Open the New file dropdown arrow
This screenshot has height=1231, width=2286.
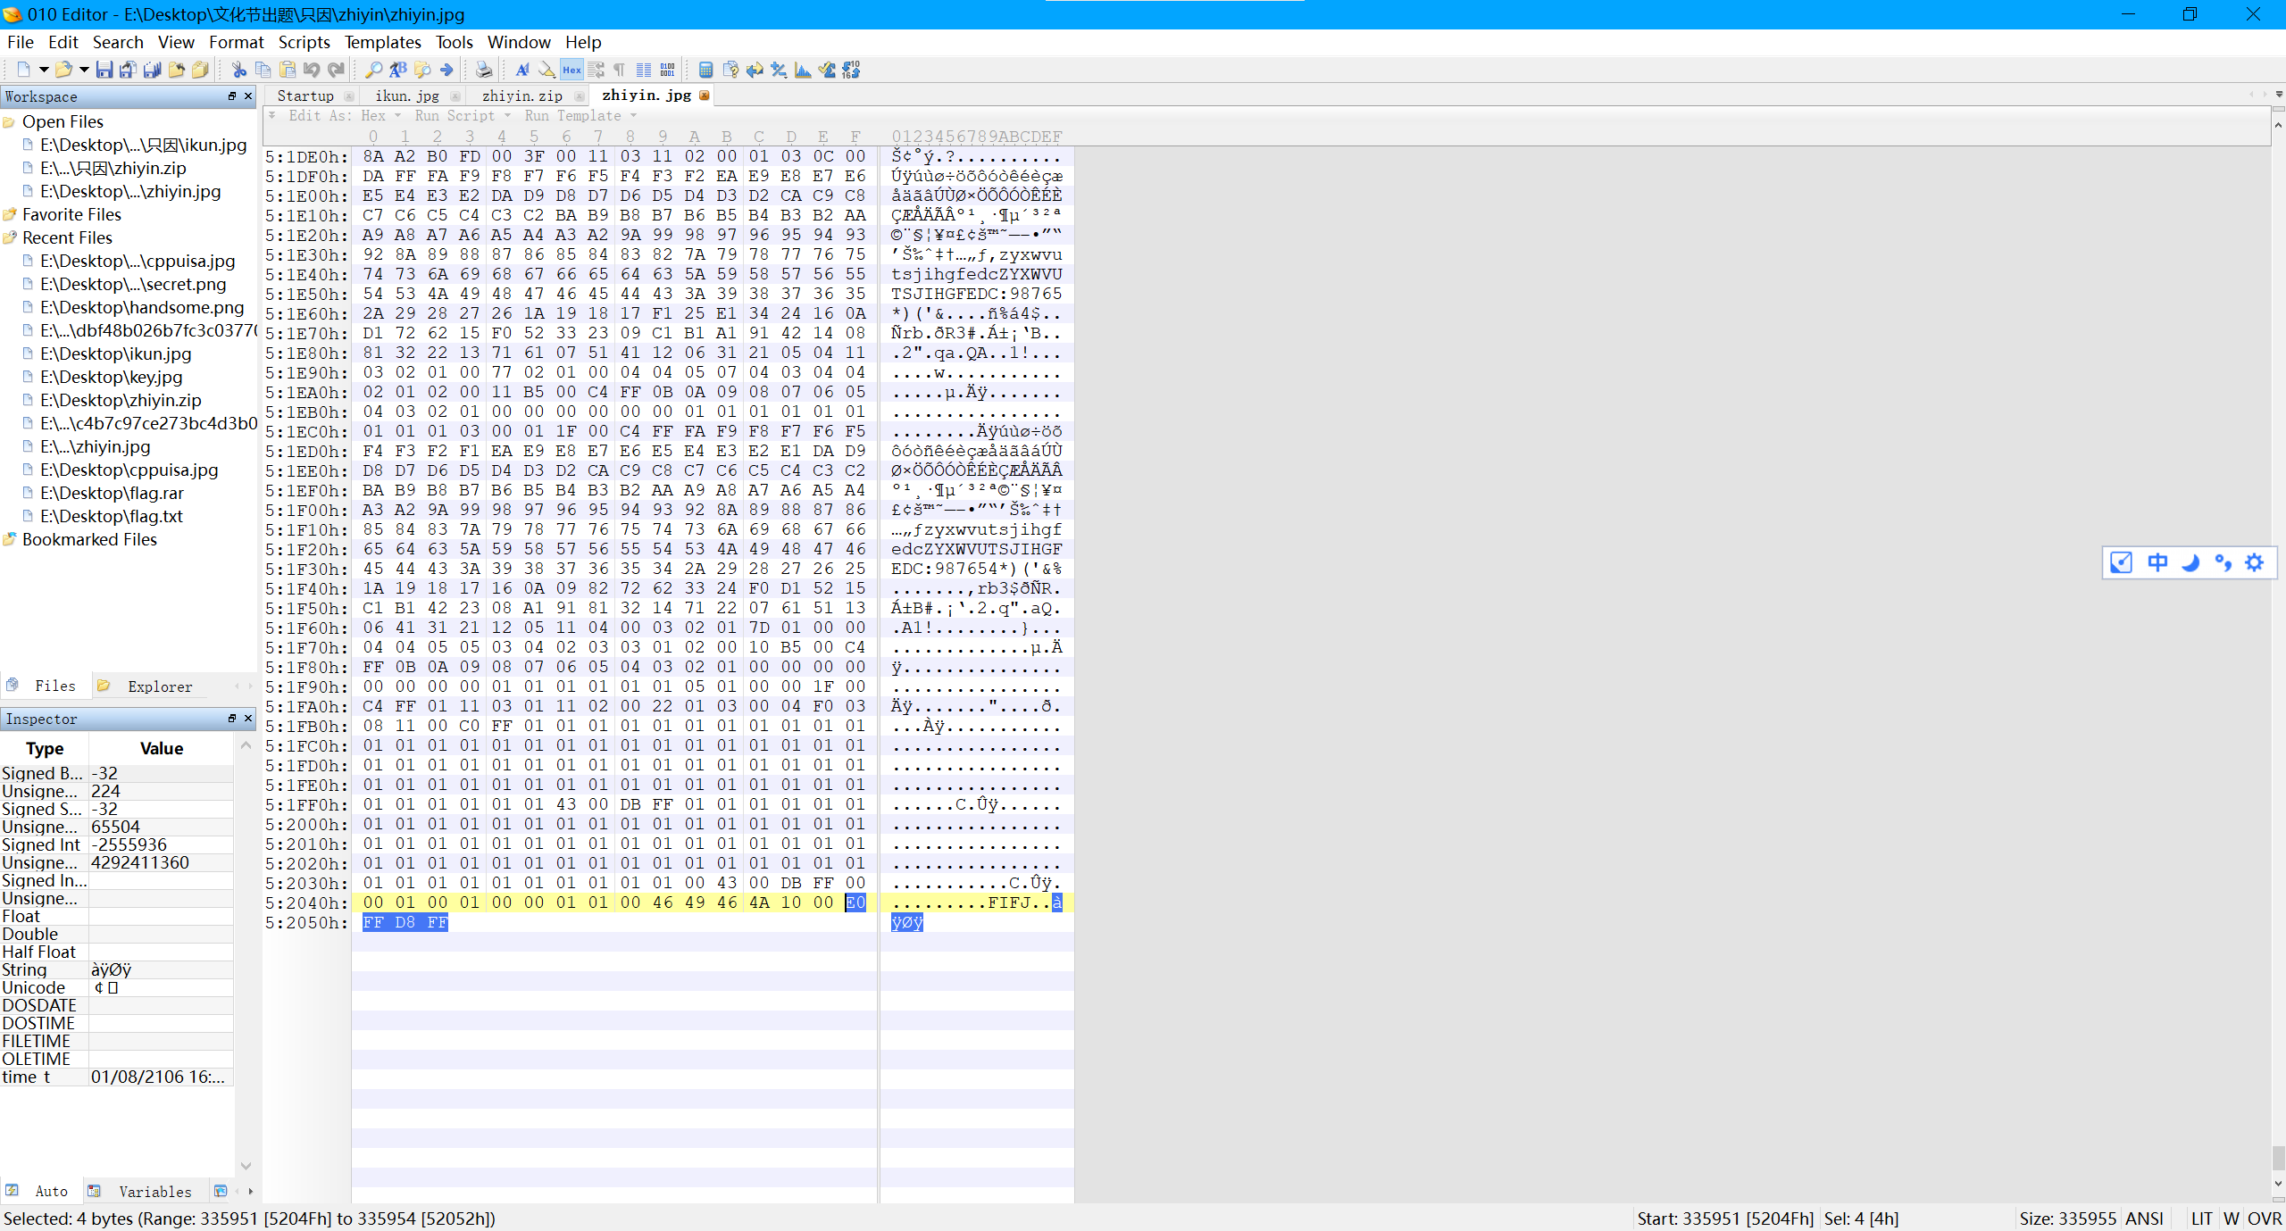(43, 70)
